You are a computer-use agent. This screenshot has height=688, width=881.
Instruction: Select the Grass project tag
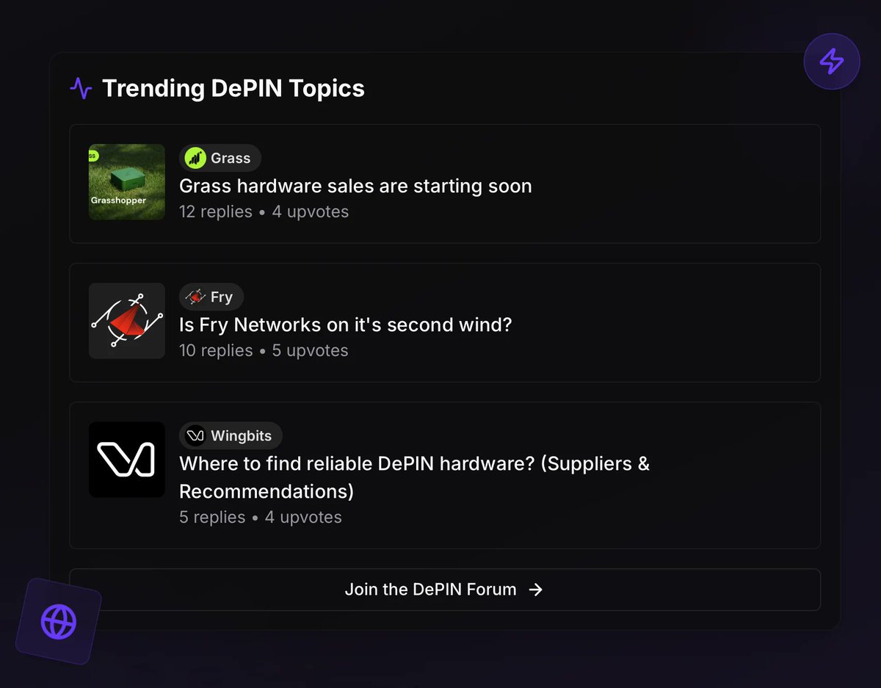tap(220, 158)
